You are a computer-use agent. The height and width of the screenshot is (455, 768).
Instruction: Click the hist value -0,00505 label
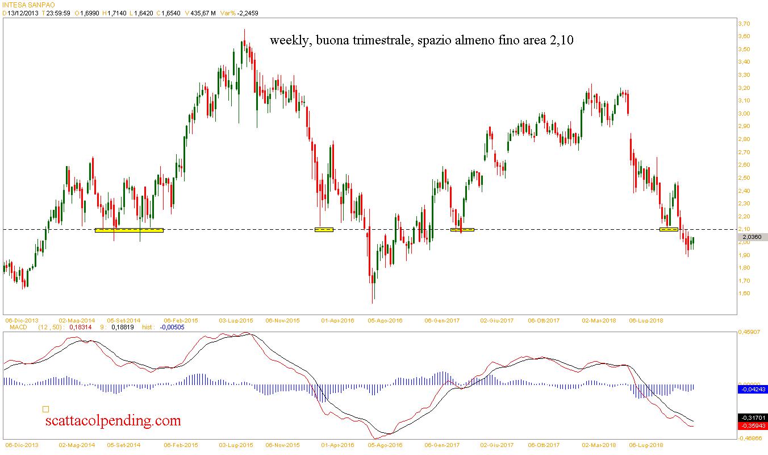170,328
